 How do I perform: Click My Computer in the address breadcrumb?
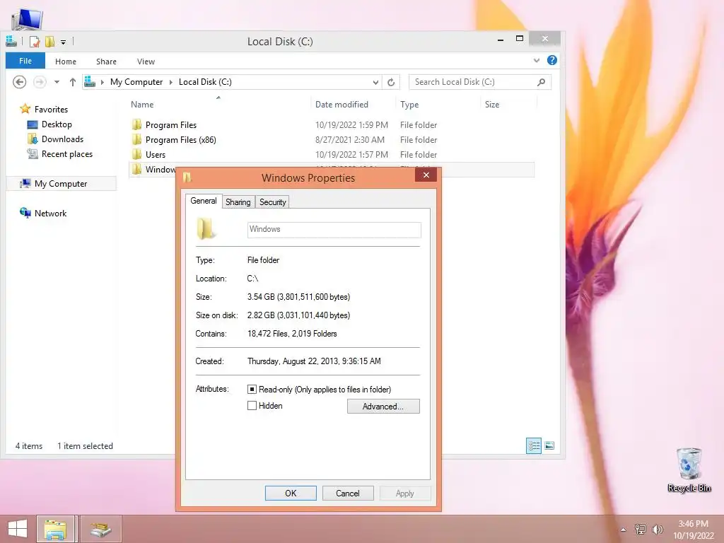(136, 82)
